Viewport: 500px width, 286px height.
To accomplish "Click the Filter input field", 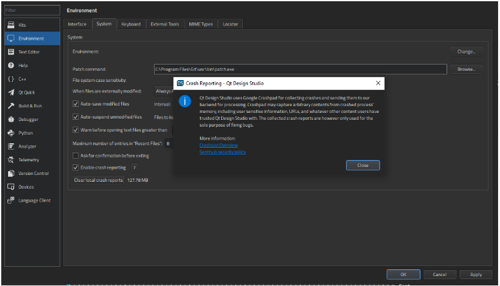I will [32, 10].
